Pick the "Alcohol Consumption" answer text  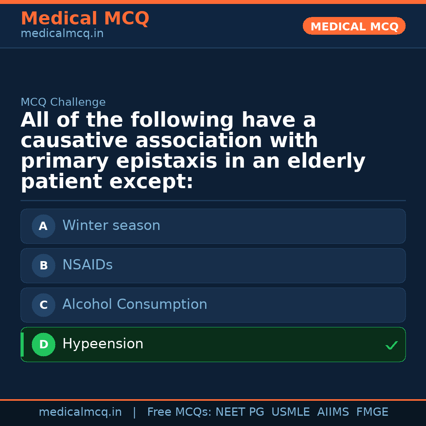tap(135, 305)
